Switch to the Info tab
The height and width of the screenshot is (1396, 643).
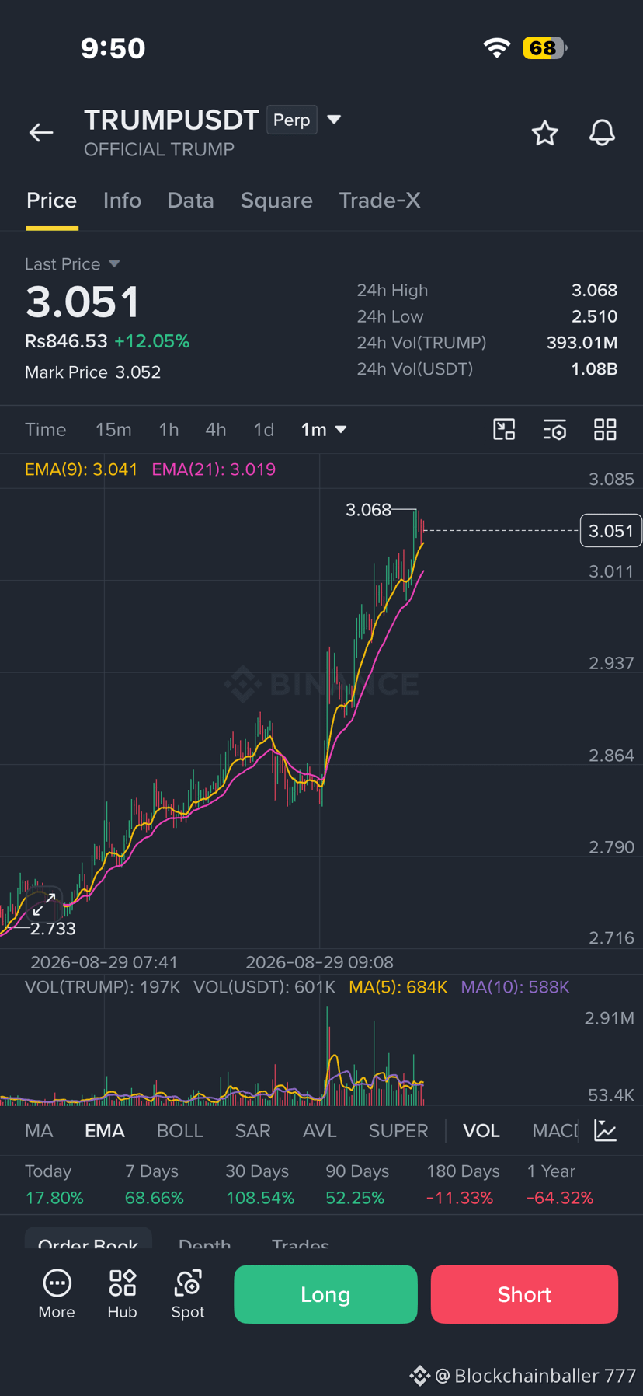pyautogui.click(x=122, y=201)
